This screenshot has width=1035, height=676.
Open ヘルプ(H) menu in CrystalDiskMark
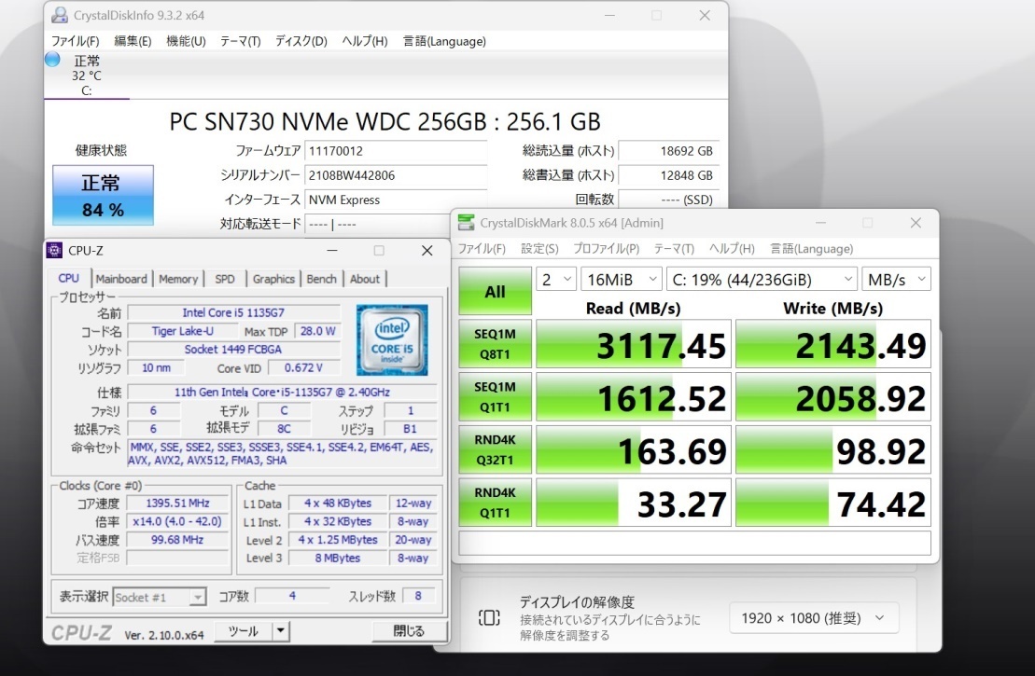(x=732, y=249)
